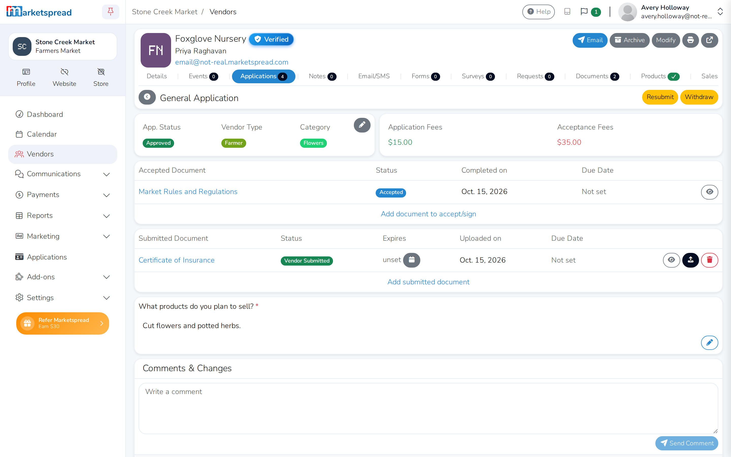Open the book documentation icon

coord(567,12)
